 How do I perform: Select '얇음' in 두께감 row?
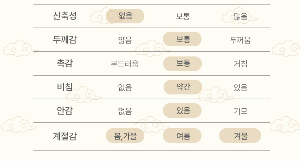pyautogui.click(x=125, y=40)
